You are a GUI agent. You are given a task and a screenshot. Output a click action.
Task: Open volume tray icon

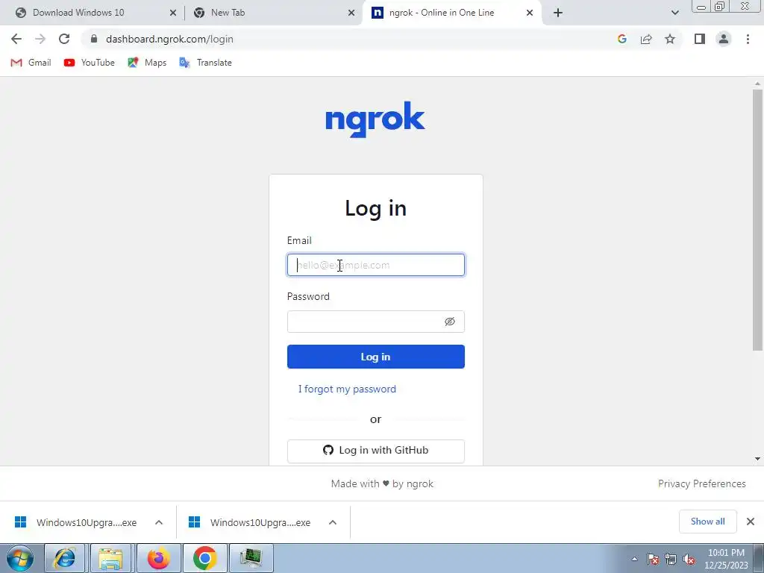[x=689, y=559]
